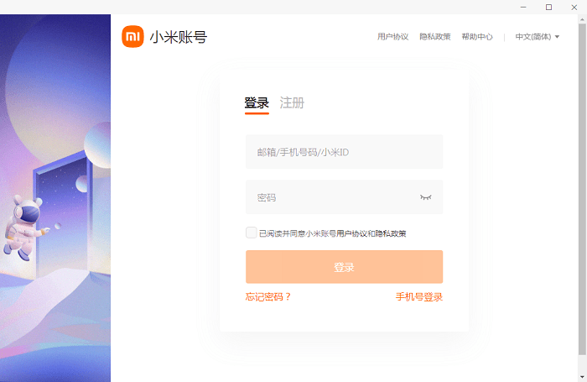
Task: Open 用户协议 in the top navigation
Action: click(x=392, y=37)
